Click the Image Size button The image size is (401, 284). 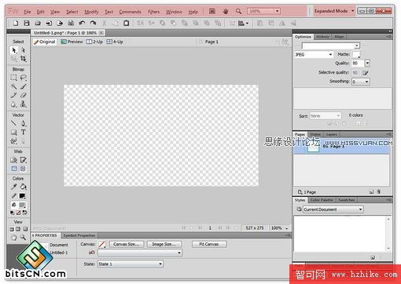(x=164, y=244)
